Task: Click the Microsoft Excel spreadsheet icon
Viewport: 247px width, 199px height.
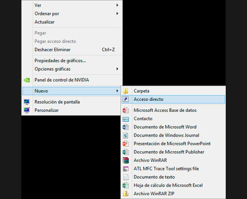Action: tap(126, 185)
